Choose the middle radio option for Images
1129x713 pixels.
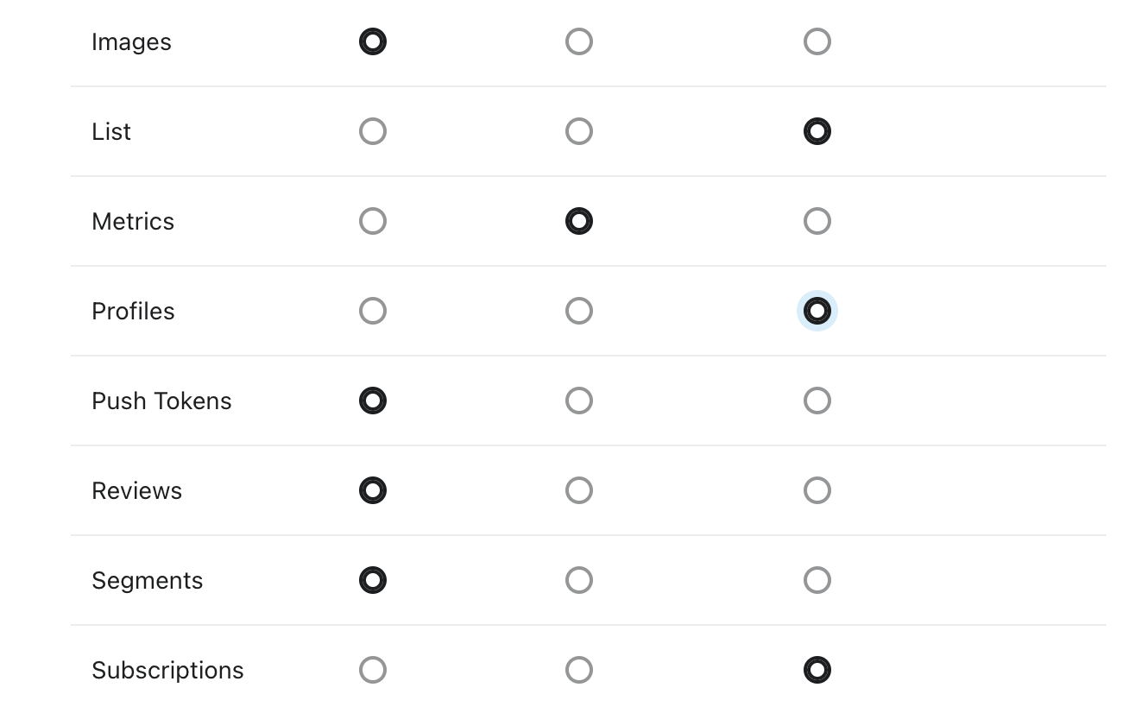(x=579, y=41)
